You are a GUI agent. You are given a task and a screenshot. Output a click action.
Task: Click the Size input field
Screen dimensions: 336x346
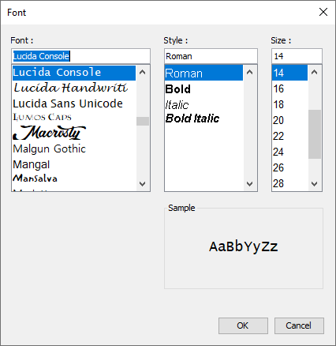point(297,56)
